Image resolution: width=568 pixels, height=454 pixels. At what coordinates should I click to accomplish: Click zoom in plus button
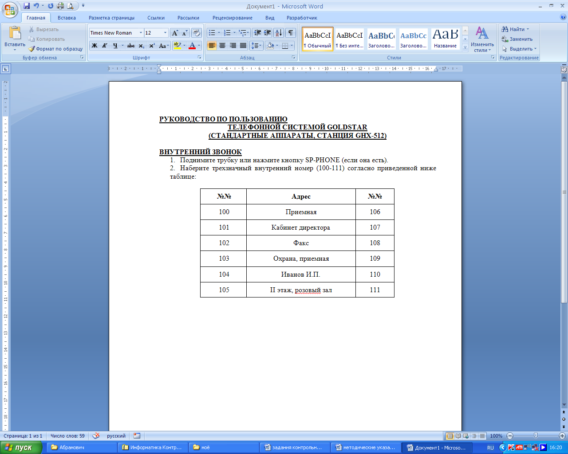pos(562,436)
